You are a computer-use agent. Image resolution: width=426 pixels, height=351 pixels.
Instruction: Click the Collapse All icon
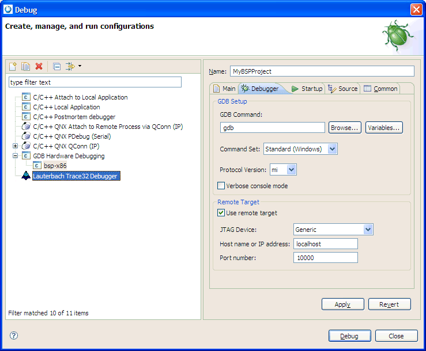[x=56, y=67]
